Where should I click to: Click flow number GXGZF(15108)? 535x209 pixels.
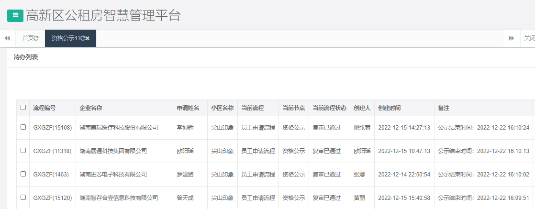[53, 128]
